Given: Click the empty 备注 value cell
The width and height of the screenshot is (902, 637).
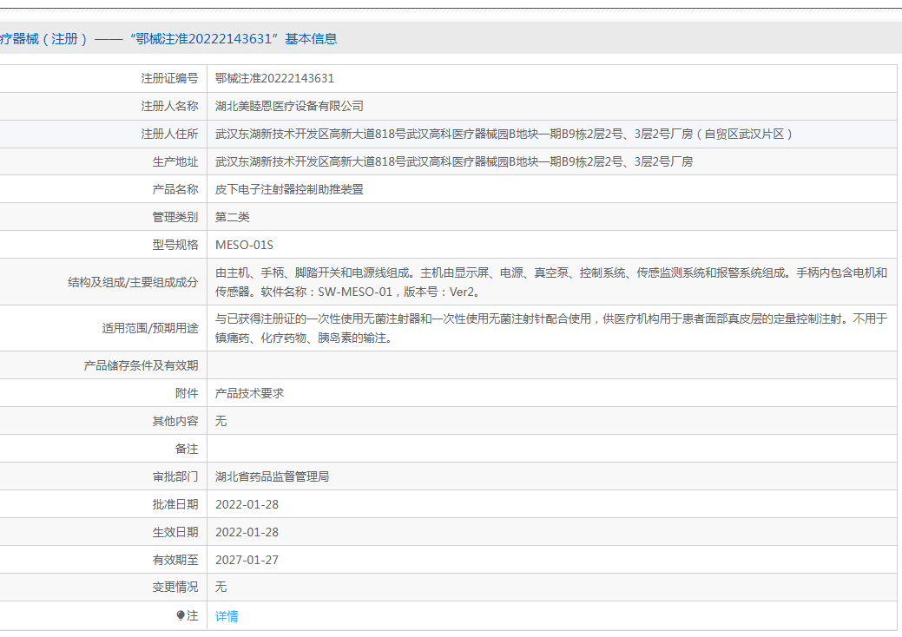Looking at the screenshot, I should point(551,449).
